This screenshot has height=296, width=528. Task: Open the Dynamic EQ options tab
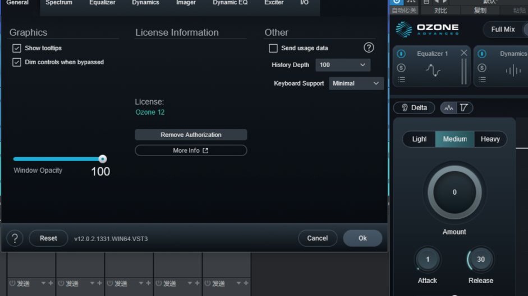coord(230,3)
